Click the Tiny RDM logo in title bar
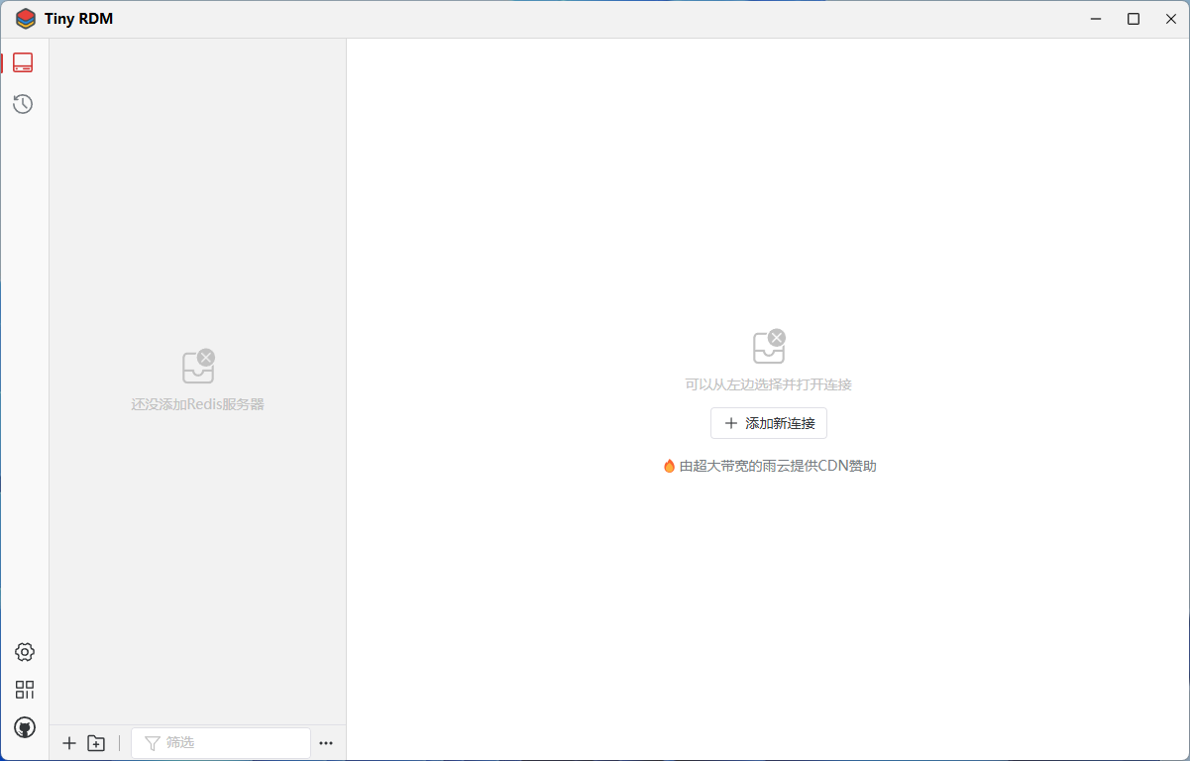The height and width of the screenshot is (761, 1190). [x=26, y=19]
